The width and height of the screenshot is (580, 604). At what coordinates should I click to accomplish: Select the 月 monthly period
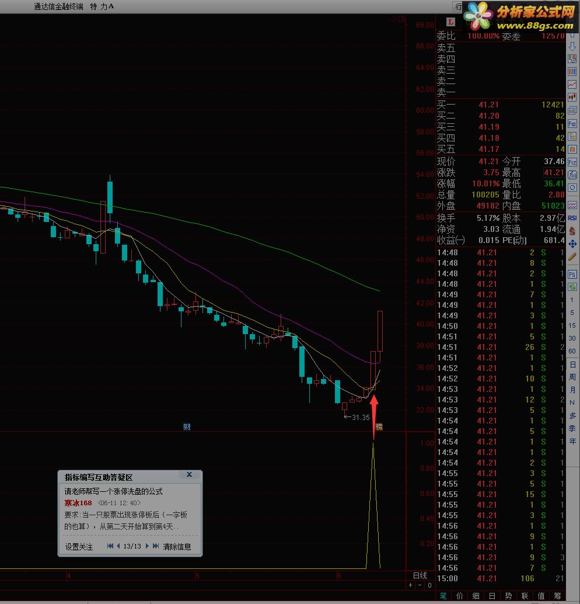pos(572,390)
